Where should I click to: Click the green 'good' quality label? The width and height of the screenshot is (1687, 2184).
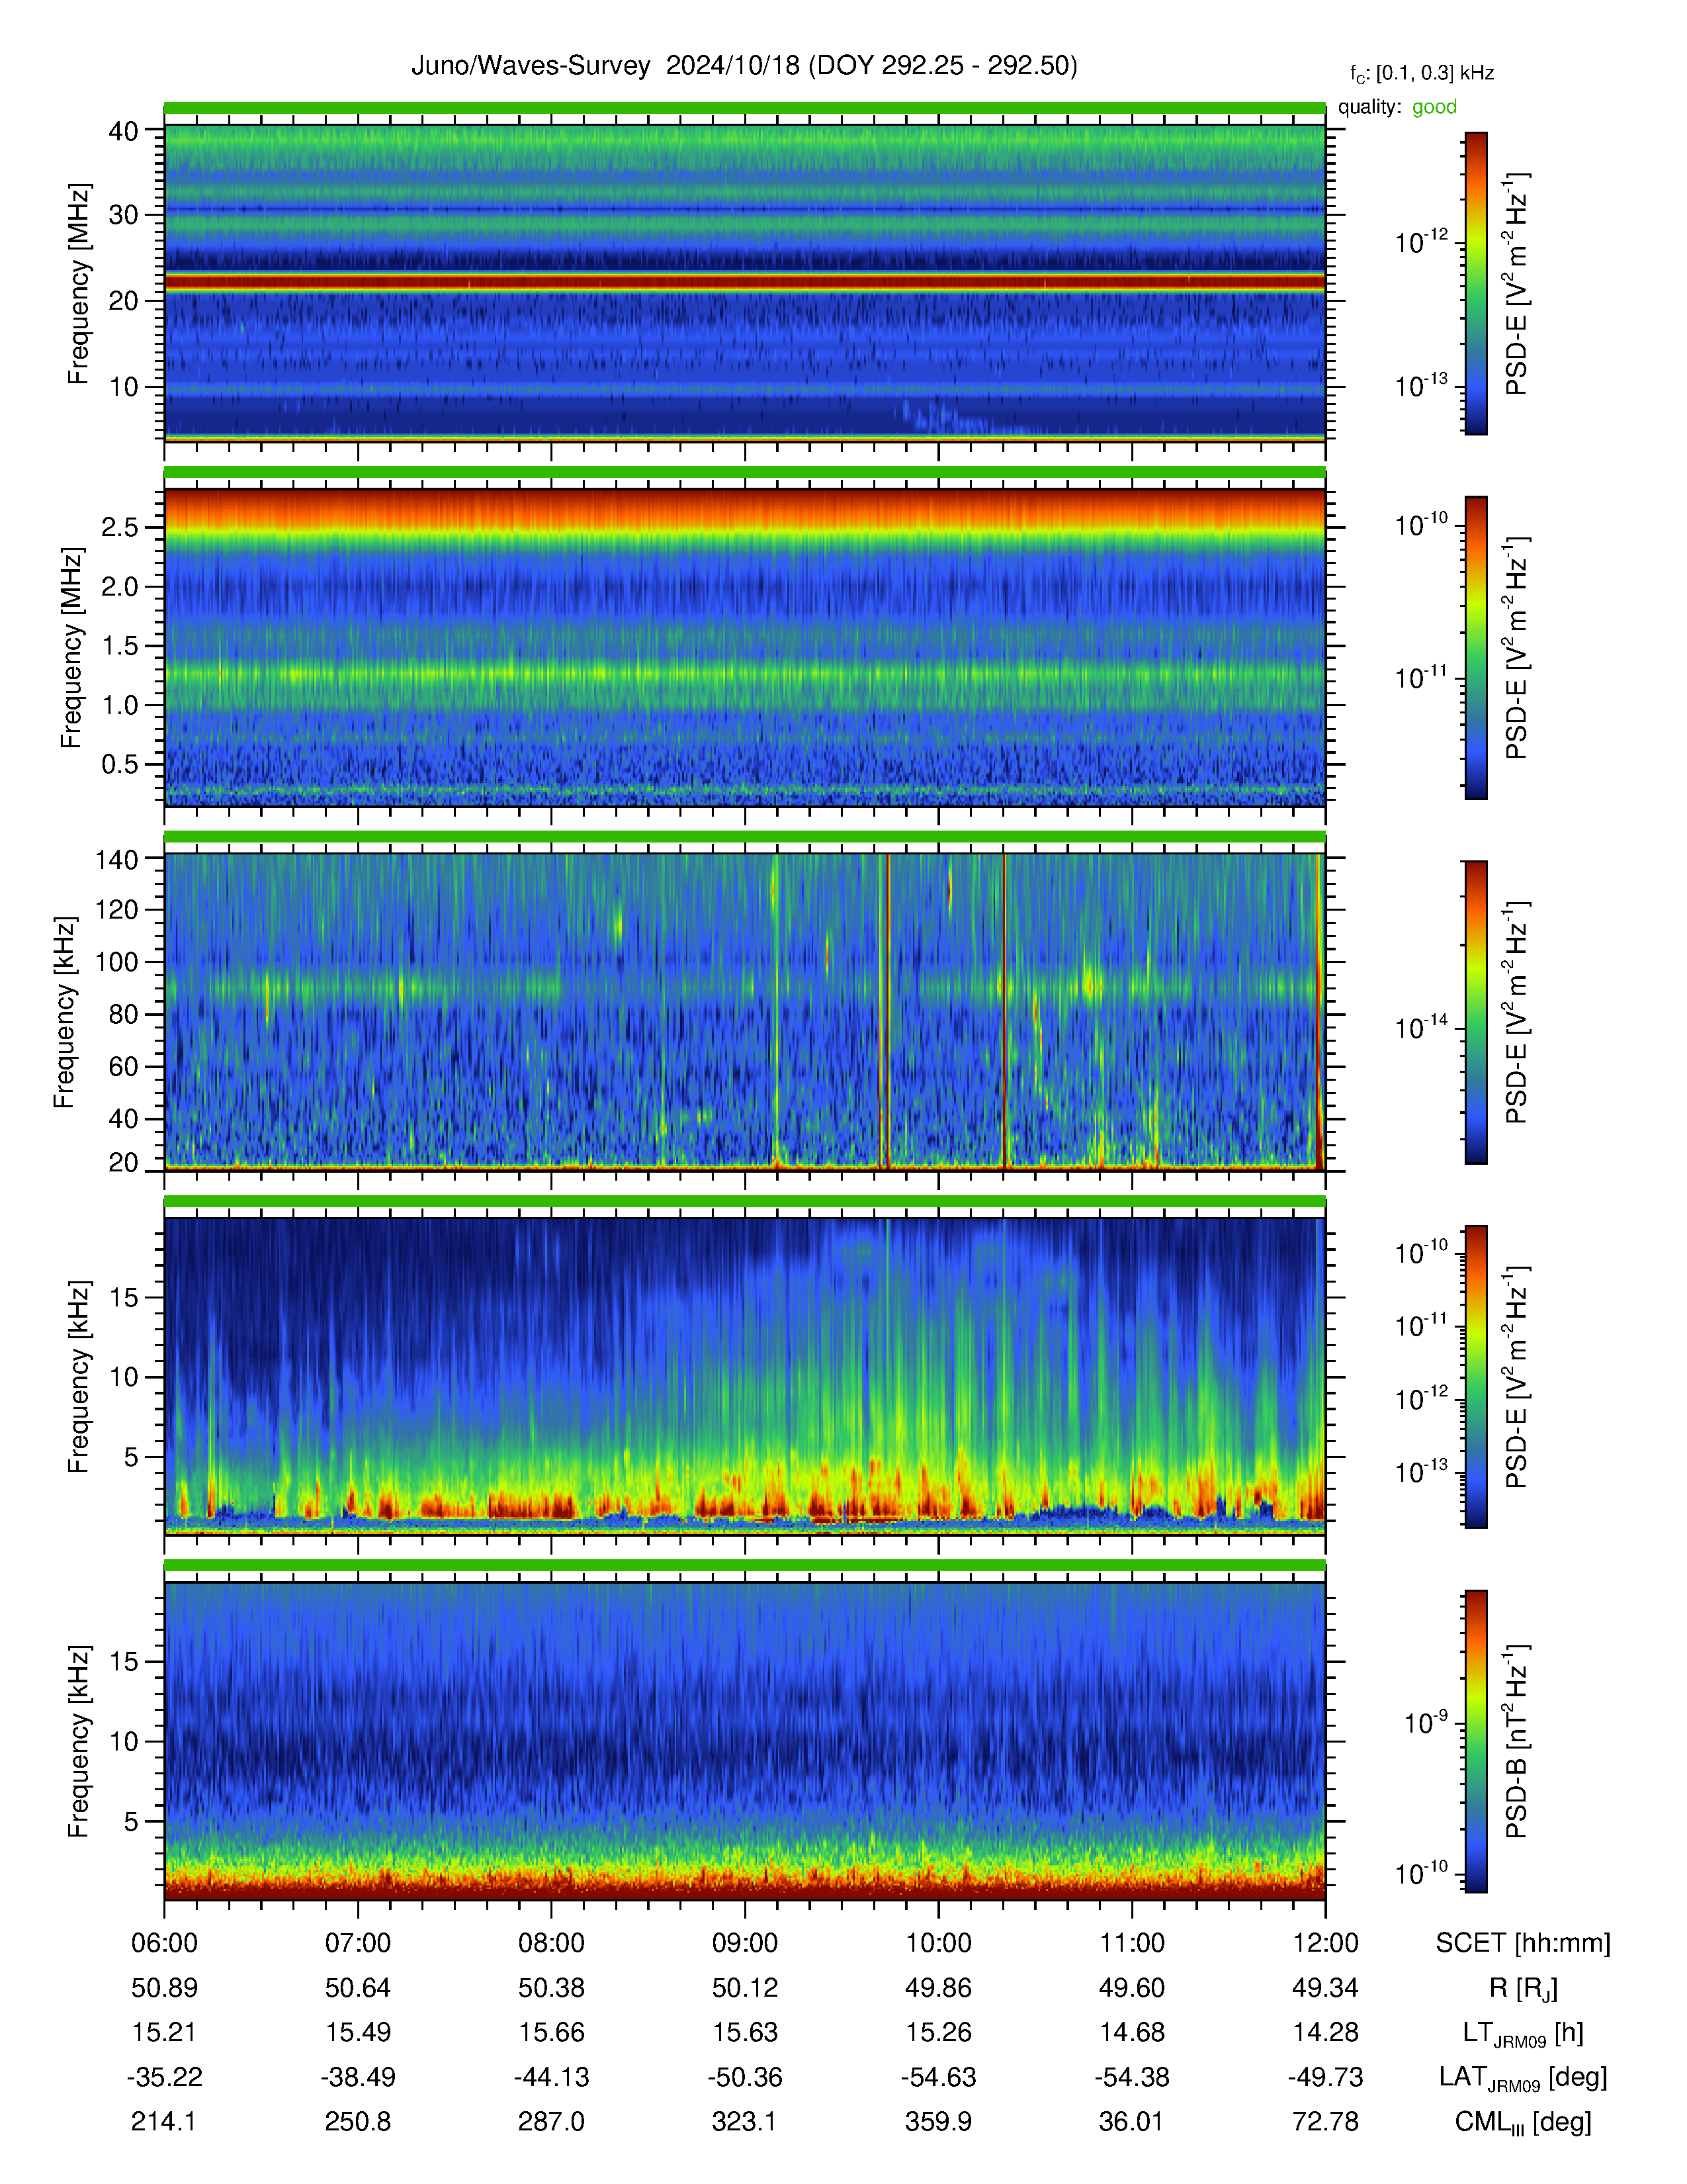coord(1434,107)
